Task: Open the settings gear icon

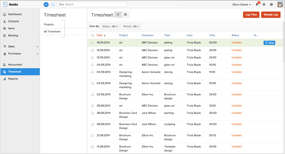Action: 264,5
